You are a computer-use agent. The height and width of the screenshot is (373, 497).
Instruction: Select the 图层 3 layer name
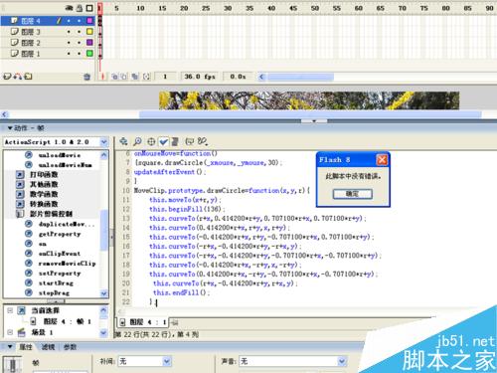pyautogui.click(x=31, y=32)
